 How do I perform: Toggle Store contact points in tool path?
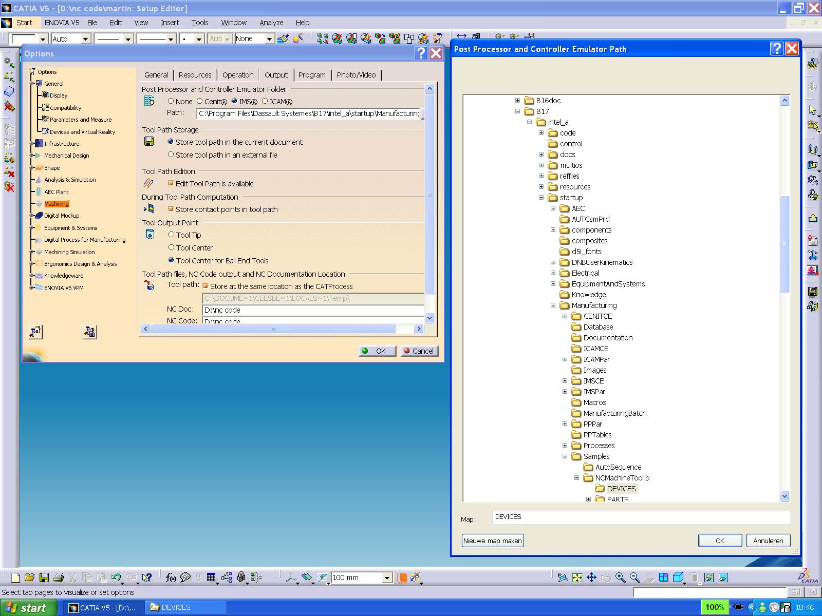pos(171,209)
